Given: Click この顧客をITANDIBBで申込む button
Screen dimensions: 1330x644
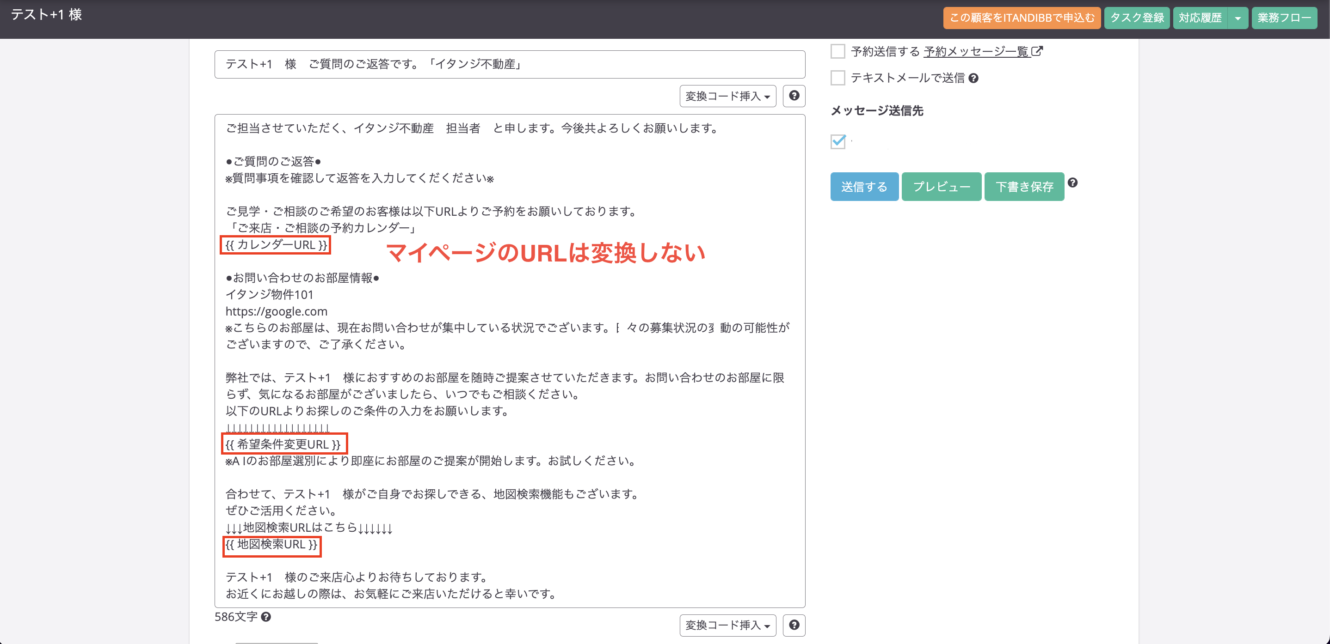Looking at the screenshot, I should tap(1022, 18).
